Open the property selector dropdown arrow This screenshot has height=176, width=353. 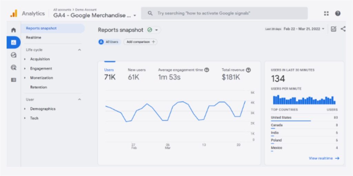pos(135,16)
